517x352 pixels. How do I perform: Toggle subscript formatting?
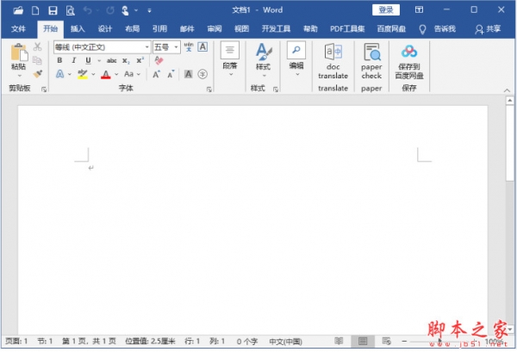pos(126,60)
